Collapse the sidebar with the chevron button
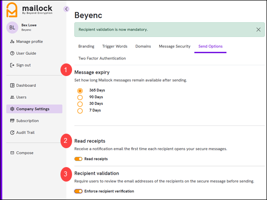267x200 pixels. 66,9
